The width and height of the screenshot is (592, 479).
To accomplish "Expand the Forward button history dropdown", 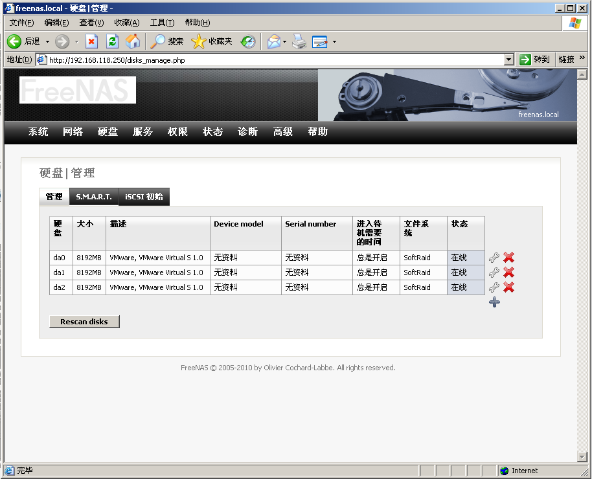I will 76,41.
